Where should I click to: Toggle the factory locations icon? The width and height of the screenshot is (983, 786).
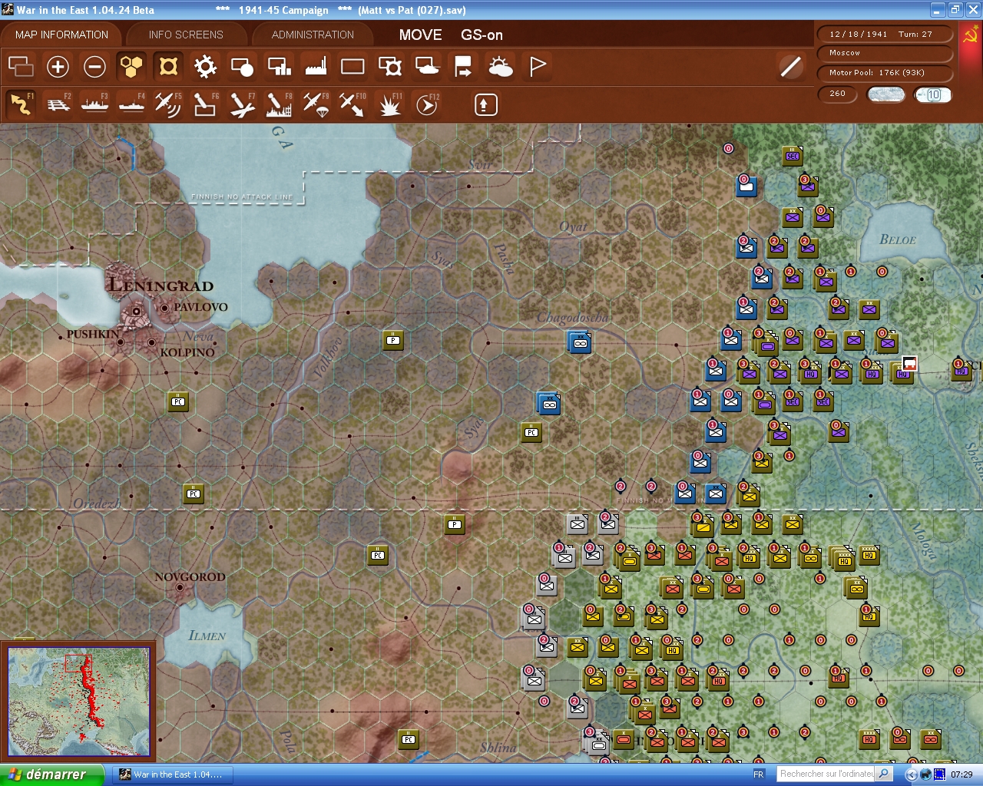pyautogui.click(x=316, y=67)
